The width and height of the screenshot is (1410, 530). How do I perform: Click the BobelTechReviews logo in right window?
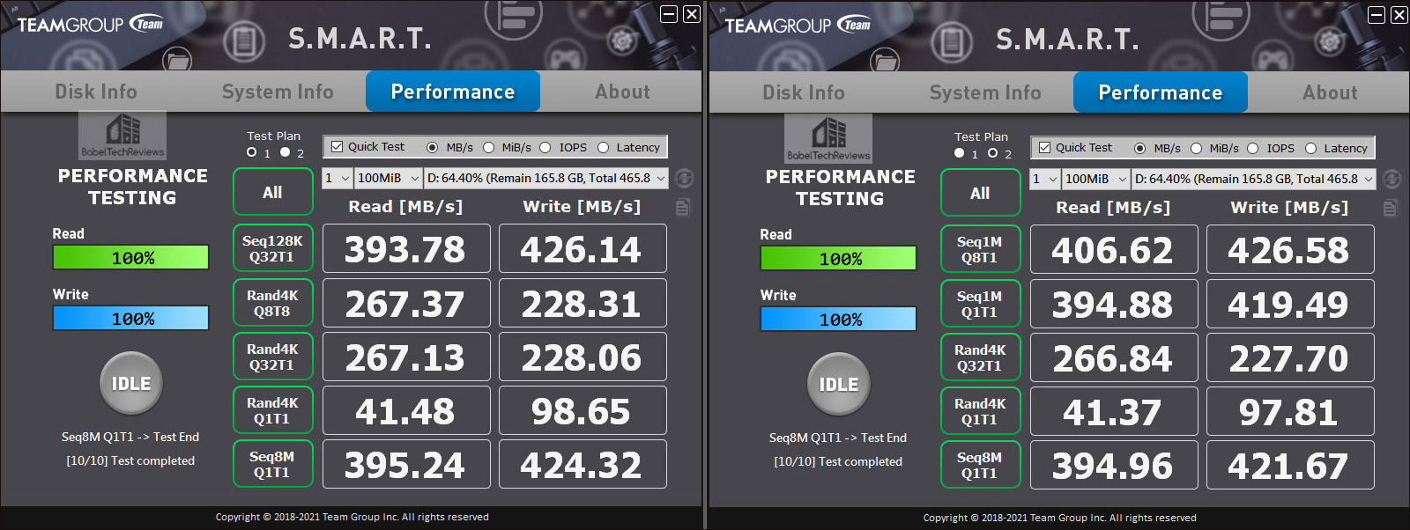pos(829,138)
